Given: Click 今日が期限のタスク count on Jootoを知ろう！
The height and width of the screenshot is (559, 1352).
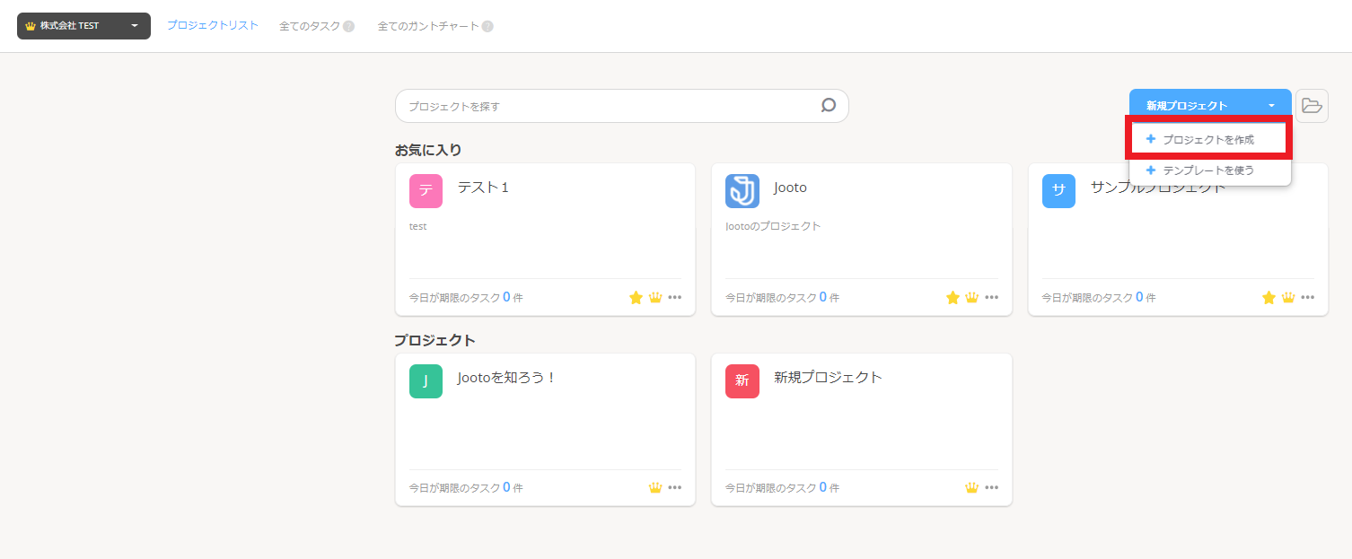Looking at the screenshot, I should coord(466,487).
